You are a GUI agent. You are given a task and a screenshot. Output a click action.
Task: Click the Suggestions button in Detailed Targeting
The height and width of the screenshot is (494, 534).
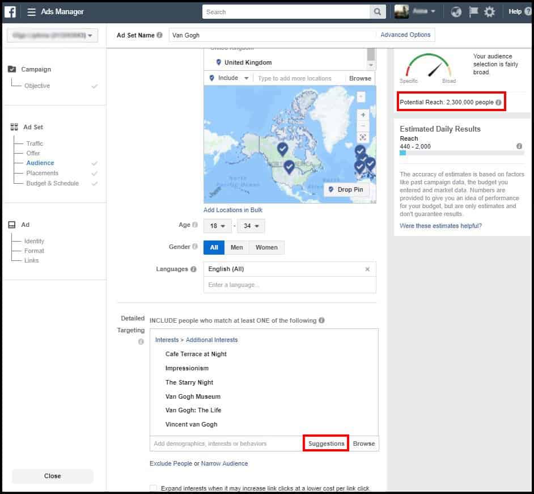[326, 444]
